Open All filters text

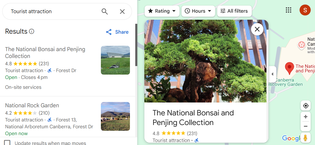(x=237, y=11)
